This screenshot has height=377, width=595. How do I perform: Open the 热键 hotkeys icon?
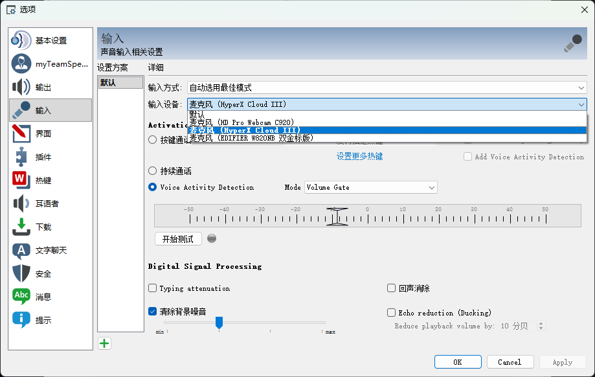21,180
